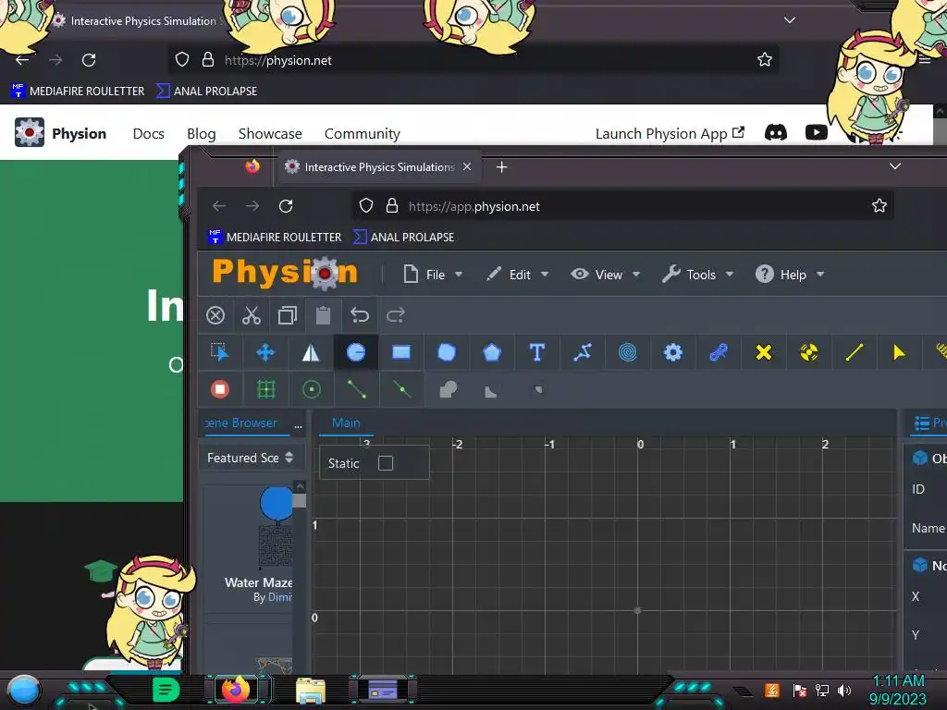Click the red Stop simulation button

pos(220,389)
